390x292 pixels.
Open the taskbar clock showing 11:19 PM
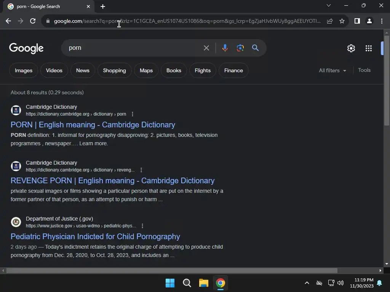(362, 283)
